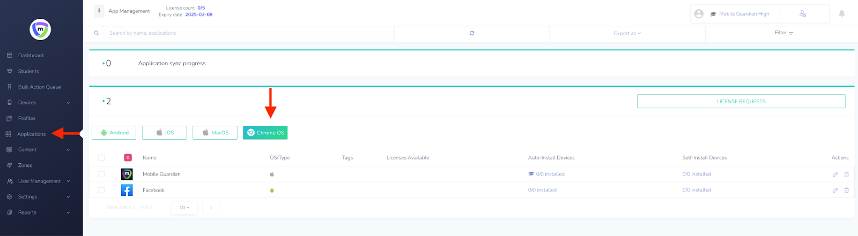Switch to the Android tab

[114, 133]
